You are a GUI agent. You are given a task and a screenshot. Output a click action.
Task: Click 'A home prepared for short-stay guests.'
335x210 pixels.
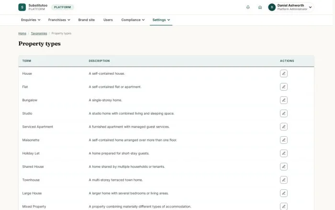pyautogui.click(x=119, y=153)
